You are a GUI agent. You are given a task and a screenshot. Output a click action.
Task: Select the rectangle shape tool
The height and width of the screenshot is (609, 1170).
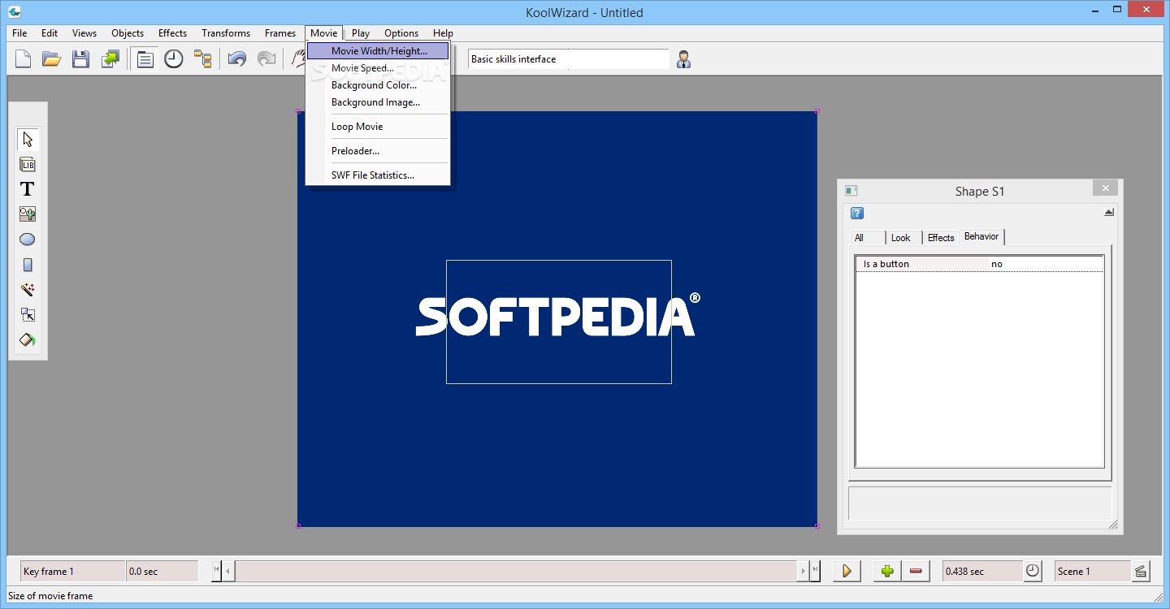pyautogui.click(x=28, y=265)
